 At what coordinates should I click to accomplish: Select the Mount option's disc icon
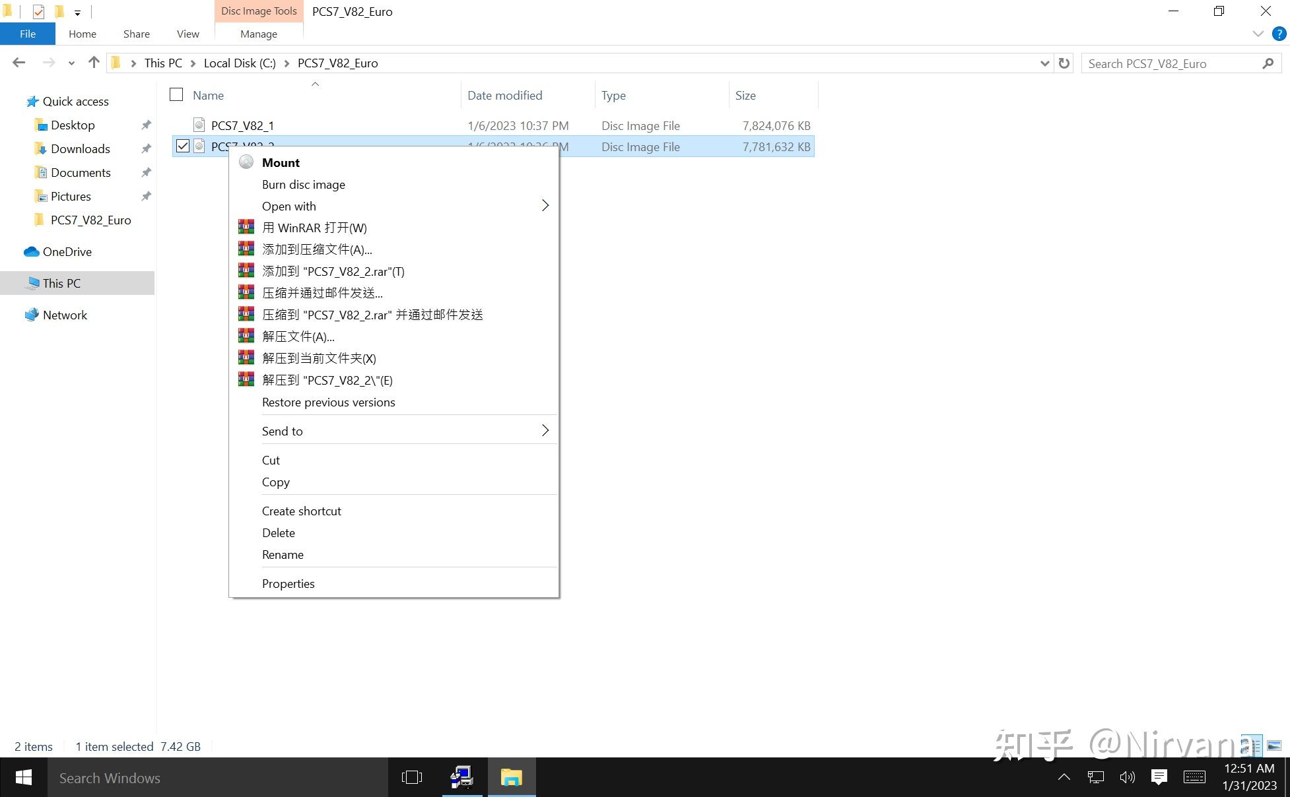[246, 162]
